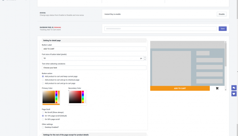Adjust the Secondary Color hue strip
238x136 pixels.
click(x=83, y=97)
